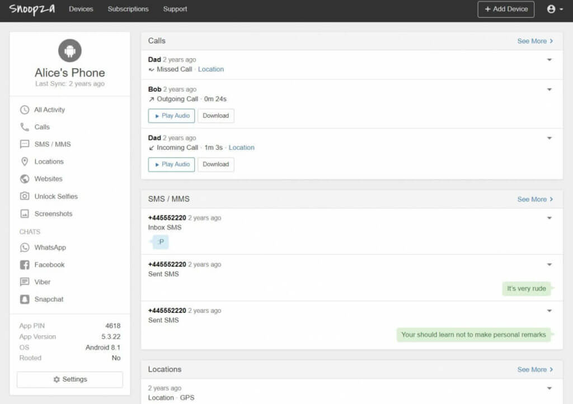The height and width of the screenshot is (404, 573).
Task: Click the incoming call arrow icon
Action: tap(151, 148)
